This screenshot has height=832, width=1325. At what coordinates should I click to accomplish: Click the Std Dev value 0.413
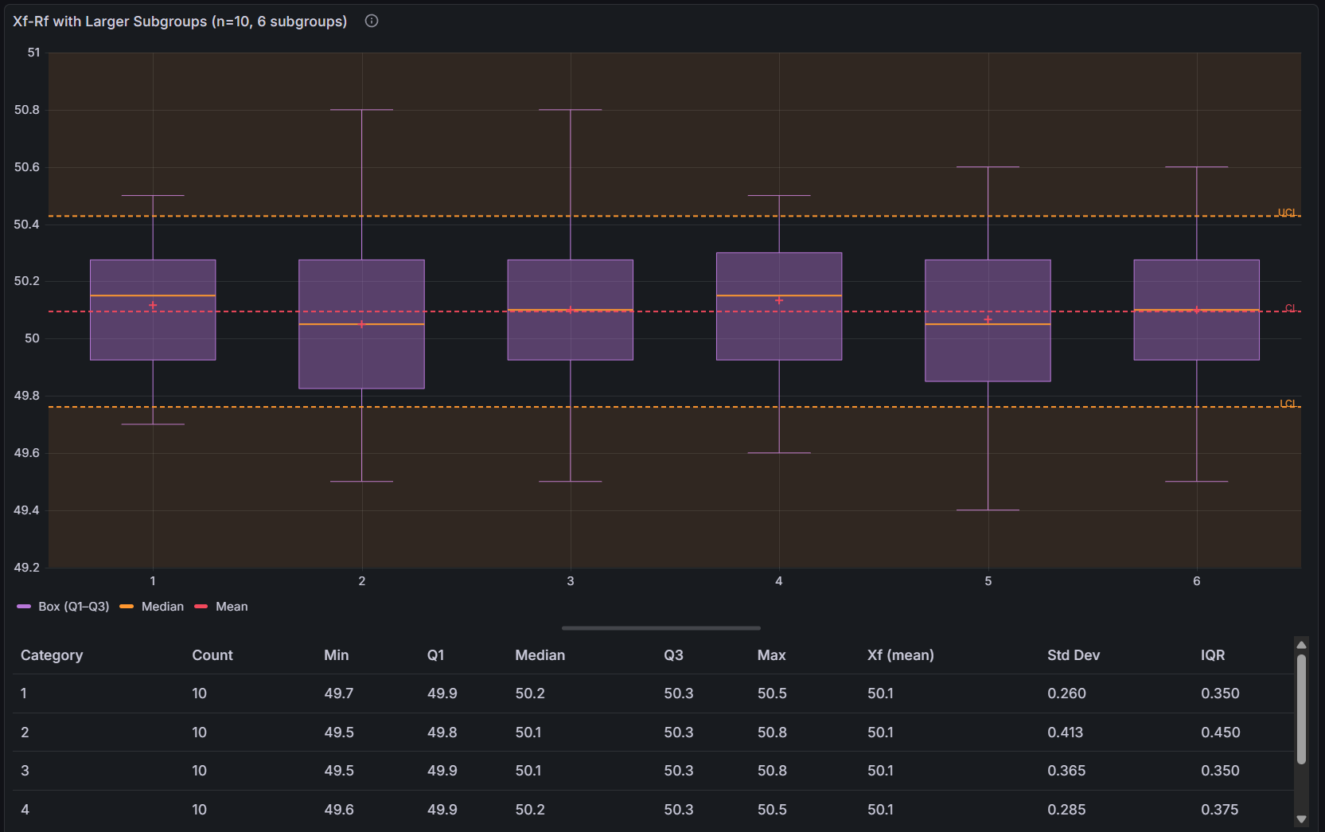click(1066, 732)
